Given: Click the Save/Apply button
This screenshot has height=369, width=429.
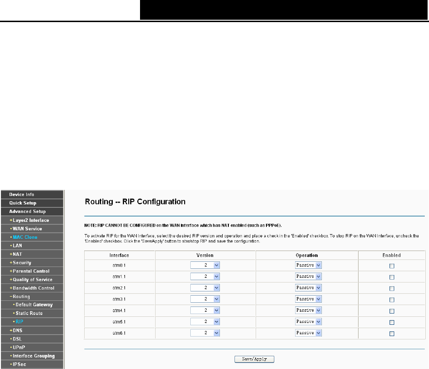Looking at the screenshot, I should (x=254, y=359).
